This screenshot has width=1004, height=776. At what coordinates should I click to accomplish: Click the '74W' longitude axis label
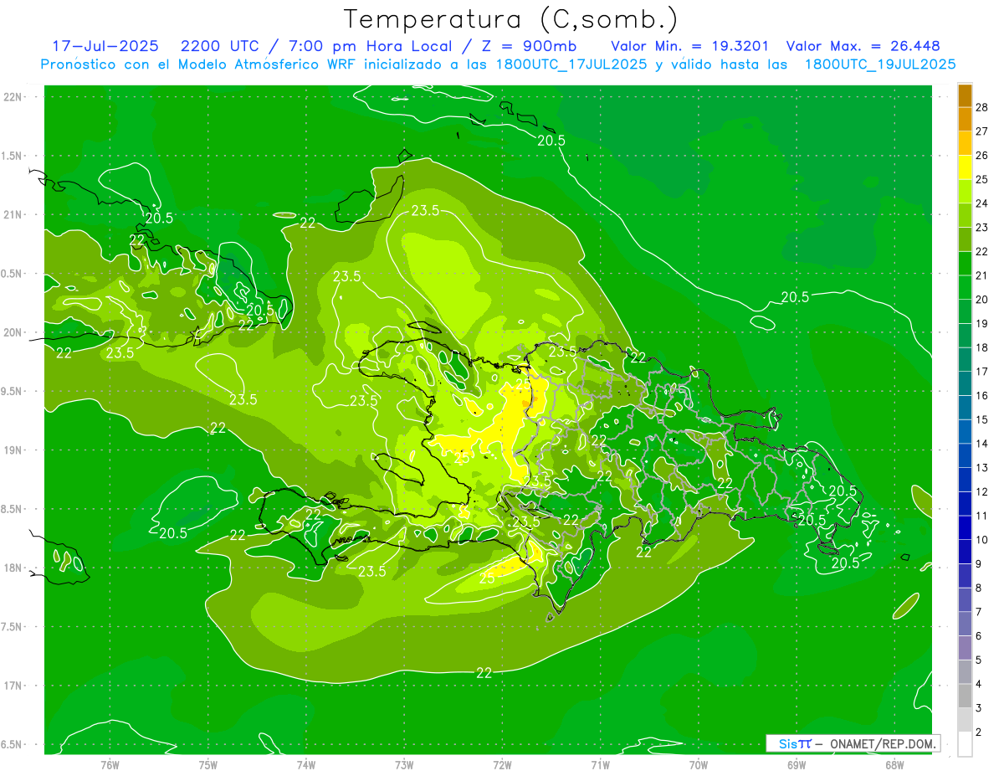point(306,765)
